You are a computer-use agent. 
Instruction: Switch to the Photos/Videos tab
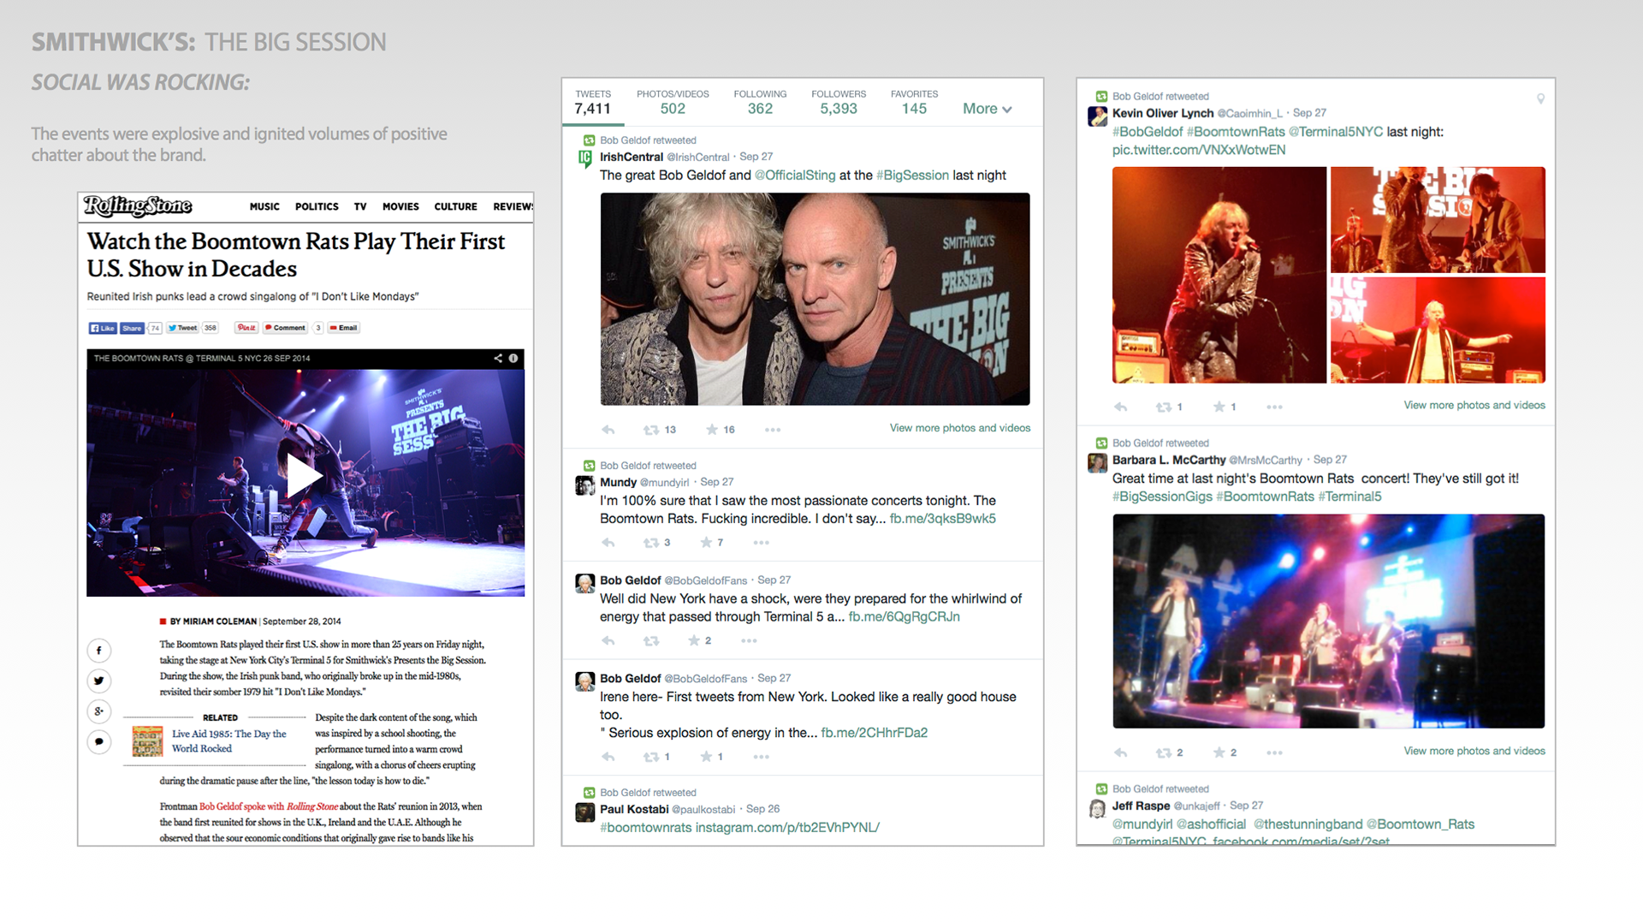coord(673,102)
